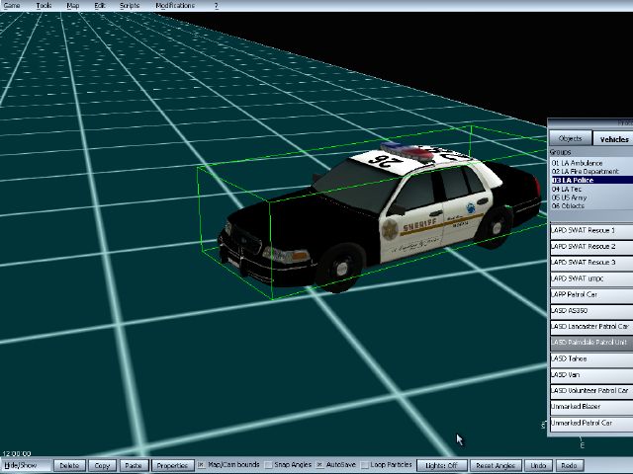
Task: Choose LASD Van vehicle
Action: tap(591, 375)
